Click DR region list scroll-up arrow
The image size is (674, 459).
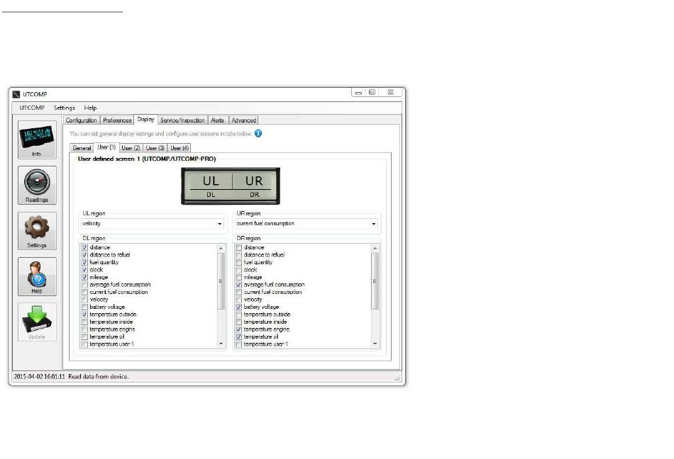point(375,248)
